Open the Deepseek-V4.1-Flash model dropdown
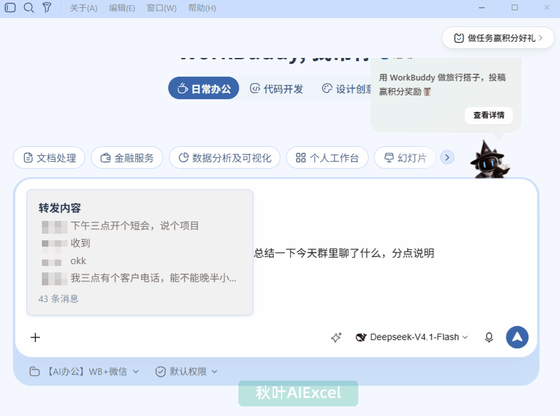The width and height of the screenshot is (560, 416). coord(412,337)
